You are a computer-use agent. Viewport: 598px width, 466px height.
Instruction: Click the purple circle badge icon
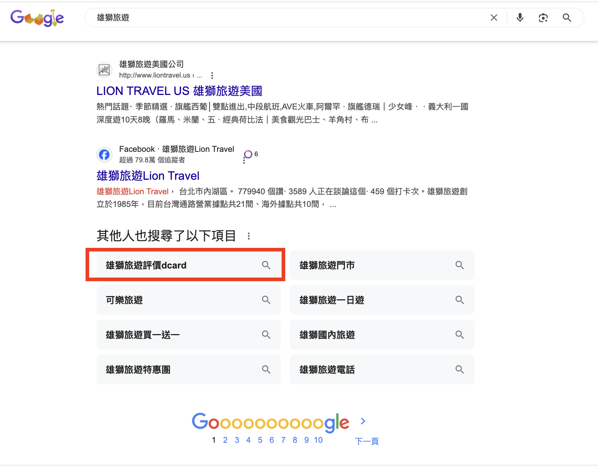[248, 154]
